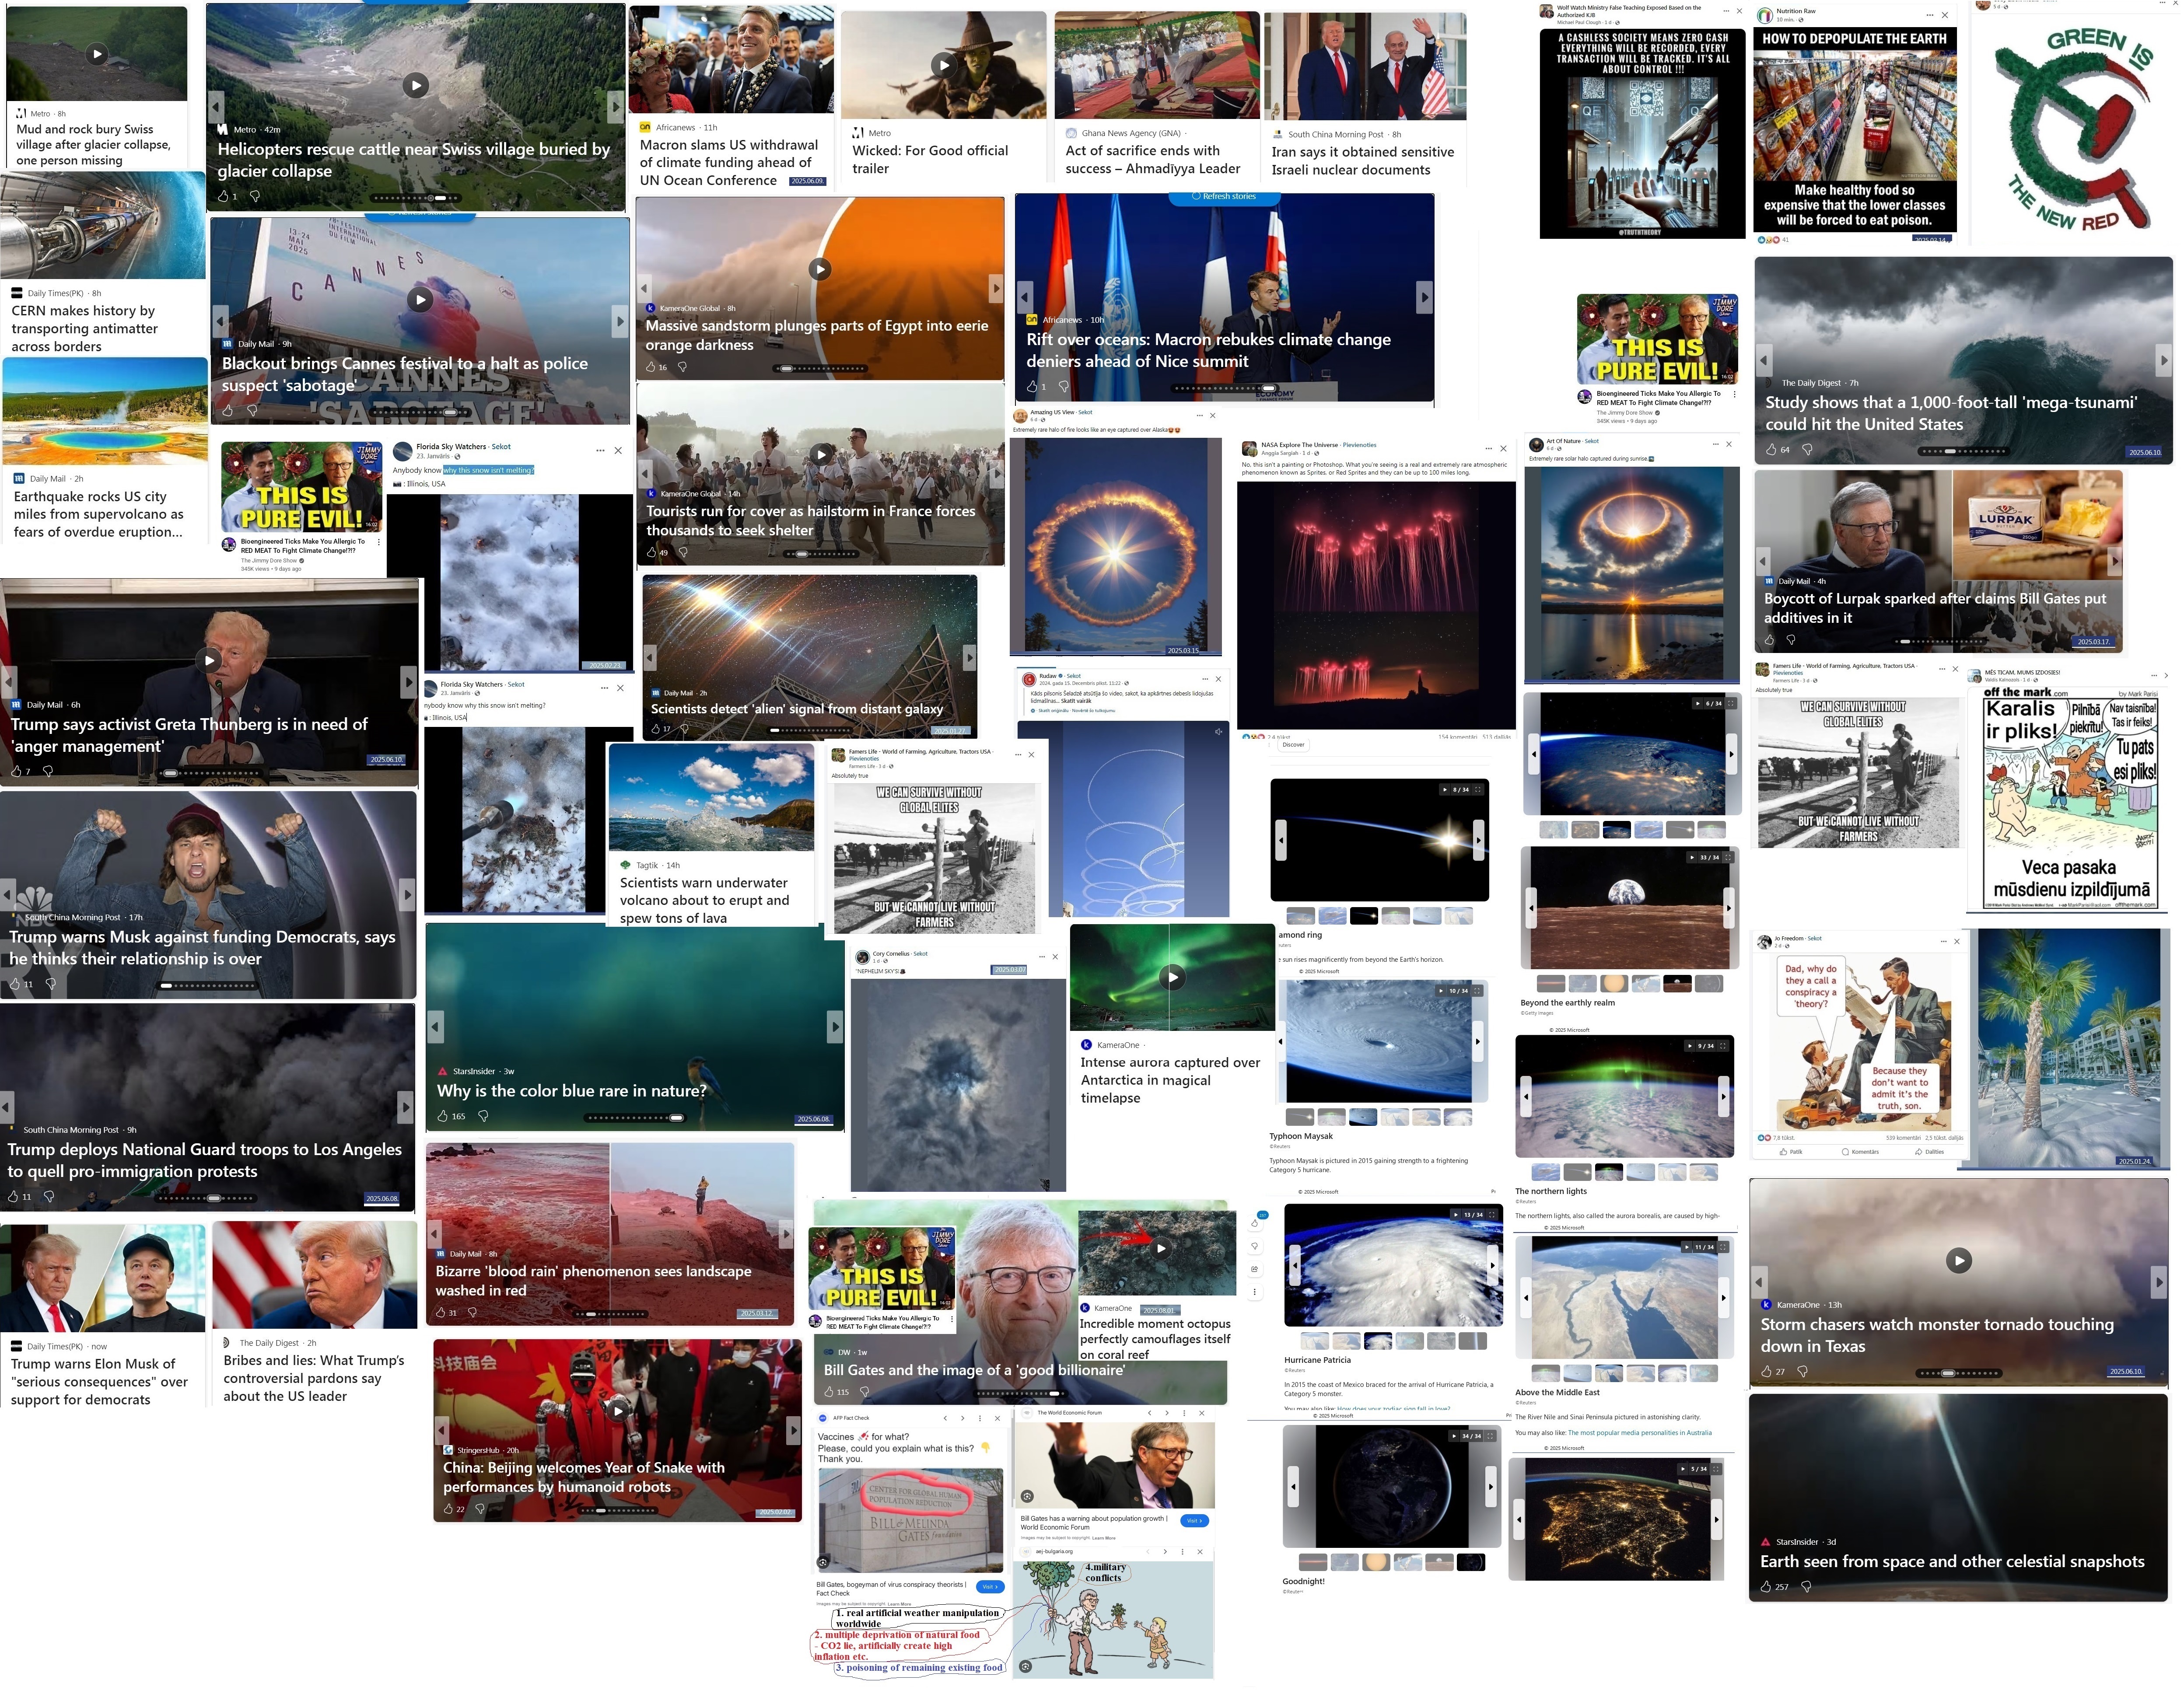The image size is (2184, 1704).
Task: Open more options in the World Economic Forum panel
Action: (x=1184, y=1413)
